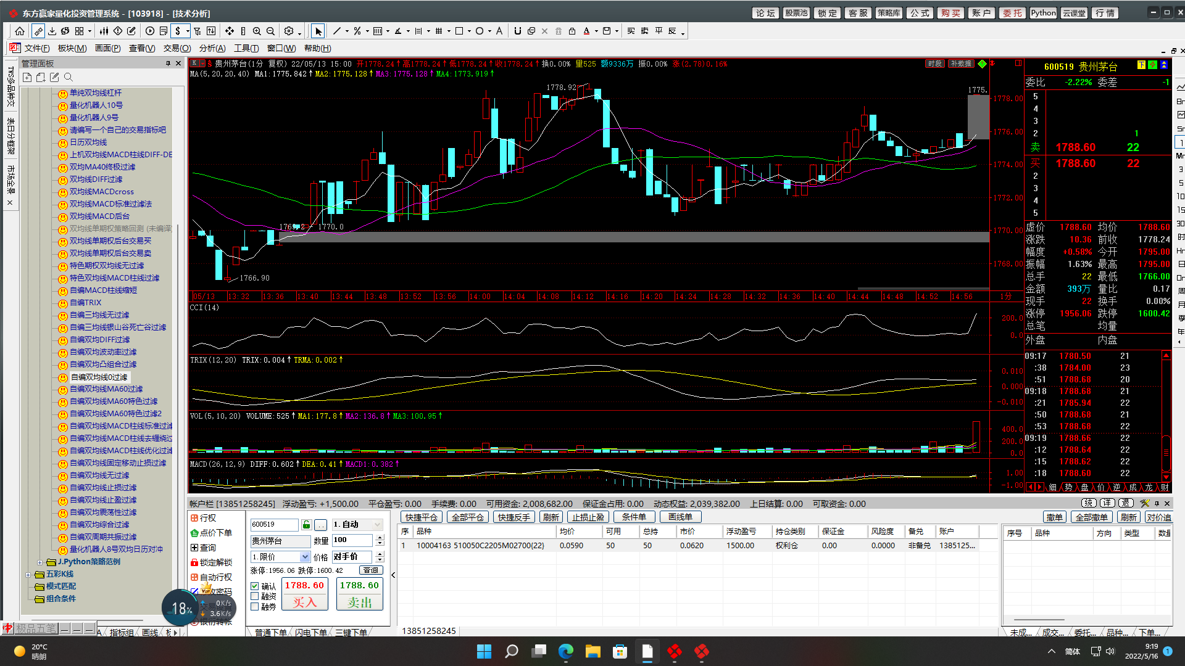Click the zoom in magnifier icon
The height and width of the screenshot is (666, 1185).
(257, 31)
